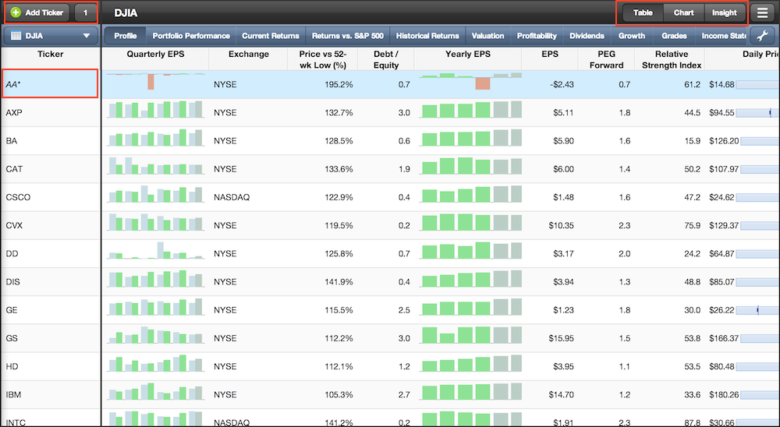This screenshot has width=780, height=427.
Task: Open the Profitability tab
Action: (x=537, y=36)
